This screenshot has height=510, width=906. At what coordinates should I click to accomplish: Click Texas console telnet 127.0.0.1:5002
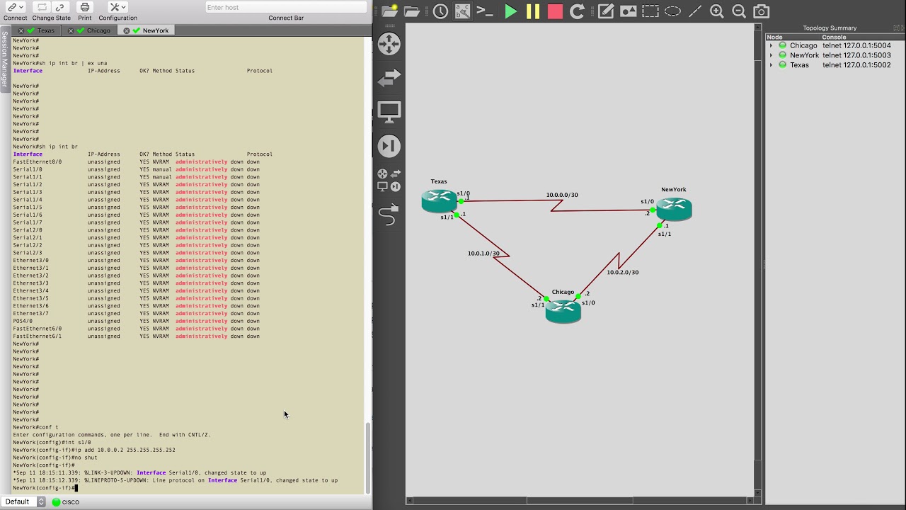point(856,65)
